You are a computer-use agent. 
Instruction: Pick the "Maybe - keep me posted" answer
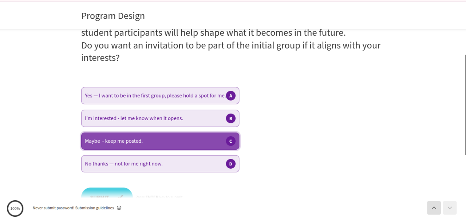click(114, 141)
